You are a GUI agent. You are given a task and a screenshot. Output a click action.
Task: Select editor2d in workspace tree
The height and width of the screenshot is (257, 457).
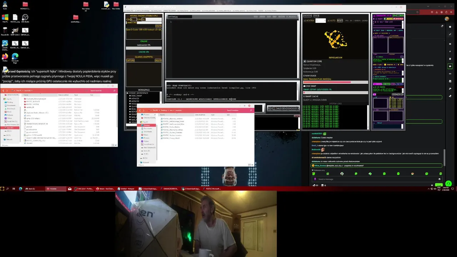135,99
